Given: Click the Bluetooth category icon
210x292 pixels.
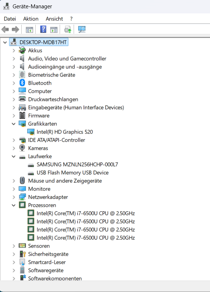Looking at the screenshot, I should click(22, 83).
